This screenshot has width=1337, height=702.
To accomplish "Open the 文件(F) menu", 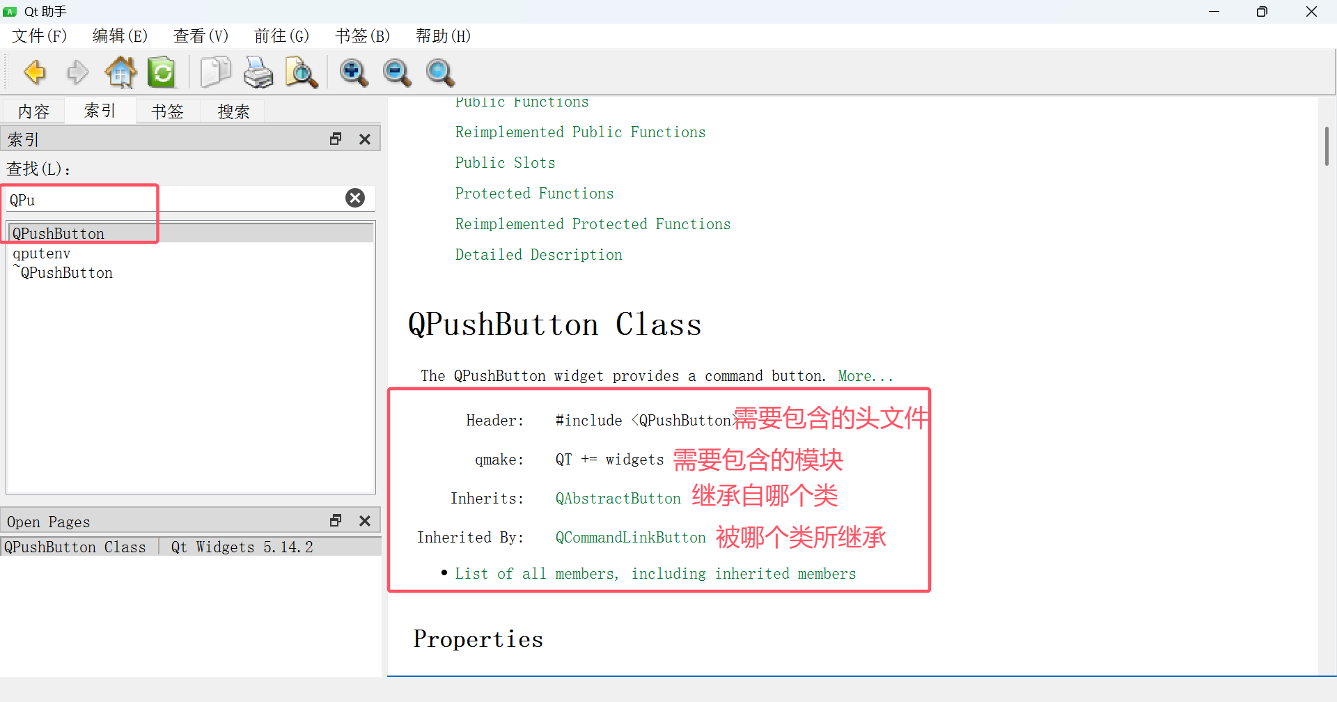I will [40, 36].
